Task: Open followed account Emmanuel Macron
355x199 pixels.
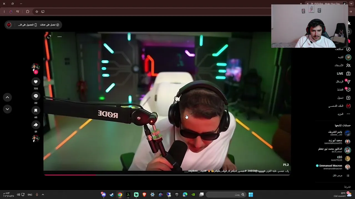Action: tap(333, 167)
